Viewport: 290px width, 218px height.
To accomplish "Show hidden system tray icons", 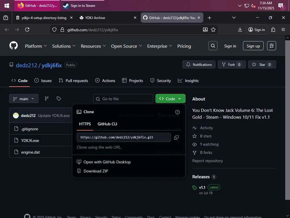I will click(x=240, y=6).
